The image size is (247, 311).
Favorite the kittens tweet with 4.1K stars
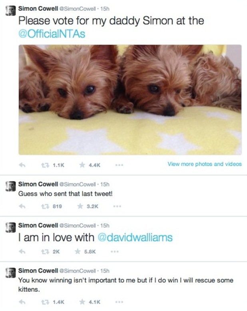(x=82, y=302)
